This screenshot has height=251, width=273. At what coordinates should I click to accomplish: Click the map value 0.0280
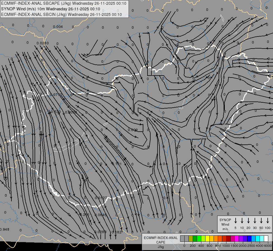coord(43,43)
